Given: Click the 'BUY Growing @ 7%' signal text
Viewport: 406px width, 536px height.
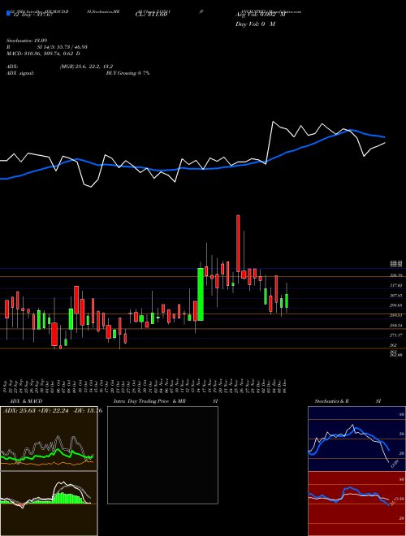Looking at the screenshot, I should (128, 73).
